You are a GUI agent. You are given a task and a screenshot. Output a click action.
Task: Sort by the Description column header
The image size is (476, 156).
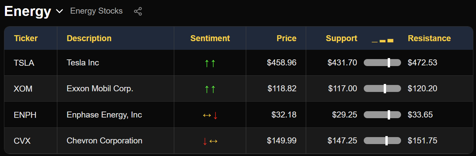(89, 38)
